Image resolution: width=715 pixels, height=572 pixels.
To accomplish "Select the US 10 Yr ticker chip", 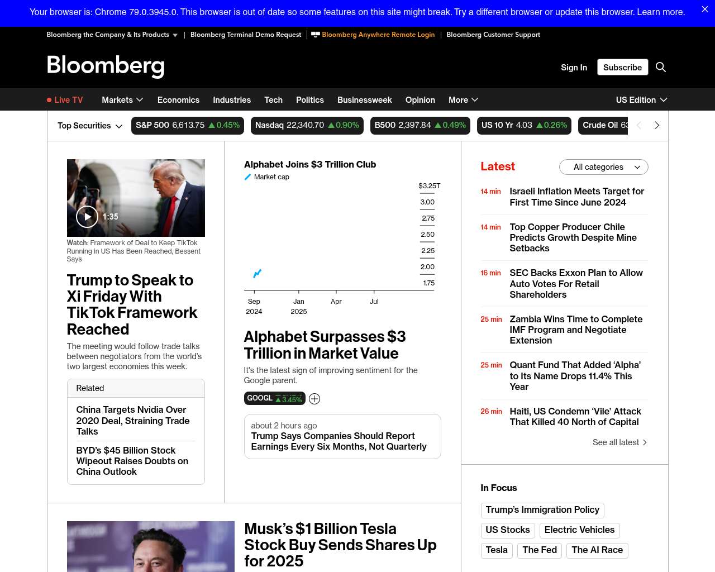I will 525,126.
